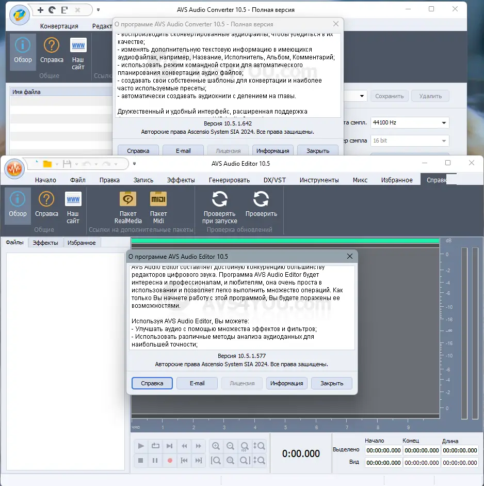484x486 pixels.
Task: Click the yellow folder open icon in Editor
Action: [x=47, y=164]
